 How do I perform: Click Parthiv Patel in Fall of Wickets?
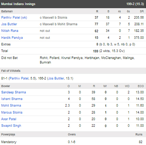pyautogui.click(x=19, y=78)
